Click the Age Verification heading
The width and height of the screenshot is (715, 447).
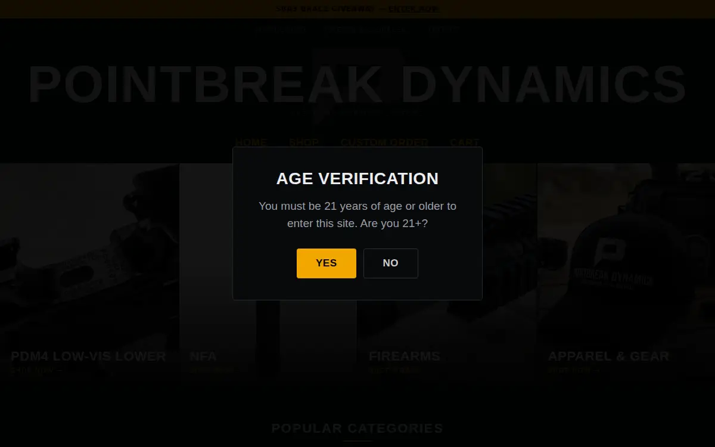coord(357,179)
